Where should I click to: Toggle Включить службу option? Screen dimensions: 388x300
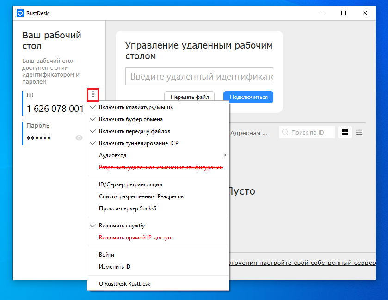coord(158,226)
